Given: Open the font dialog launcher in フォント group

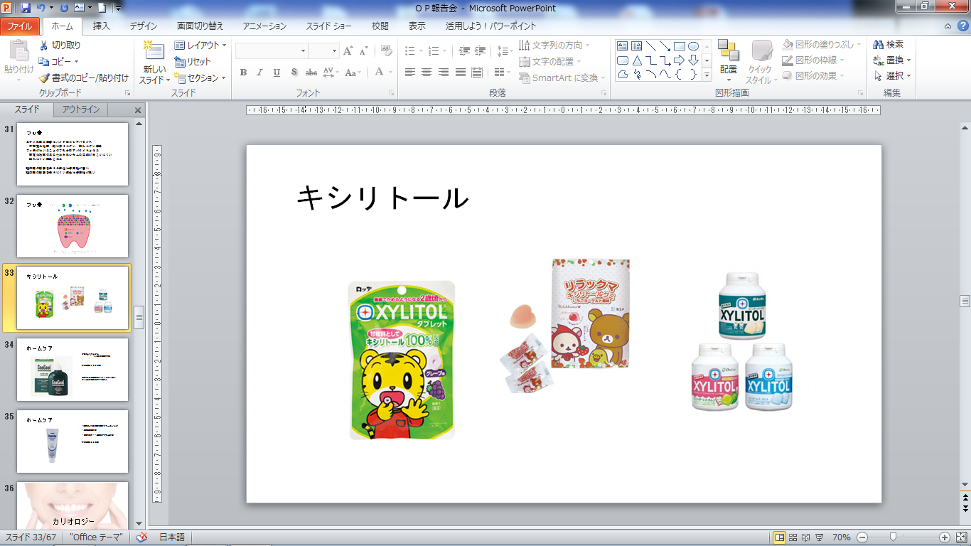Looking at the screenshot, I should coord(392,93).
